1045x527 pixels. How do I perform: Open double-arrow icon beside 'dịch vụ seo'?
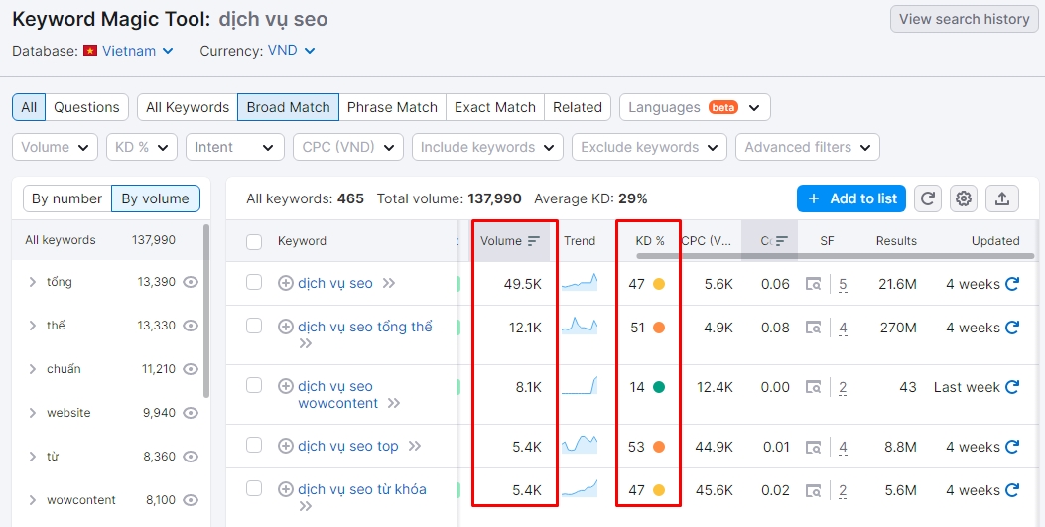click(x=389, y=283)
